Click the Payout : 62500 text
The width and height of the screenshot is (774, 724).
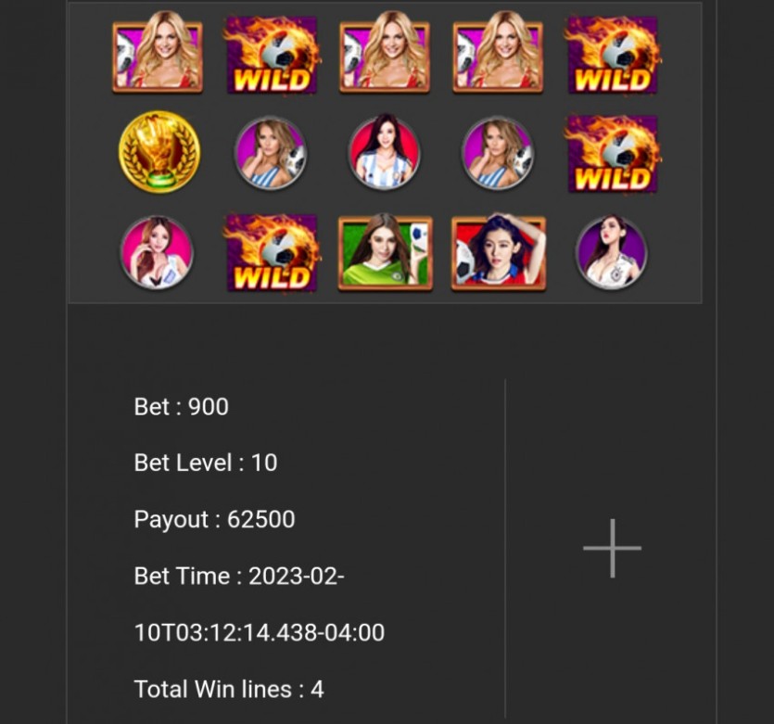tap(215, 519)
